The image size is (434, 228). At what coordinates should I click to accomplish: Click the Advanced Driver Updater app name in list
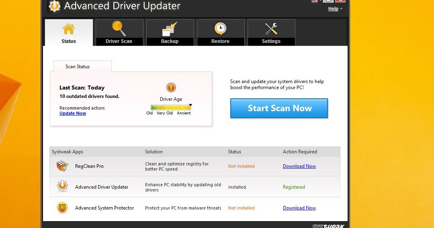click(x=102, y=187)
